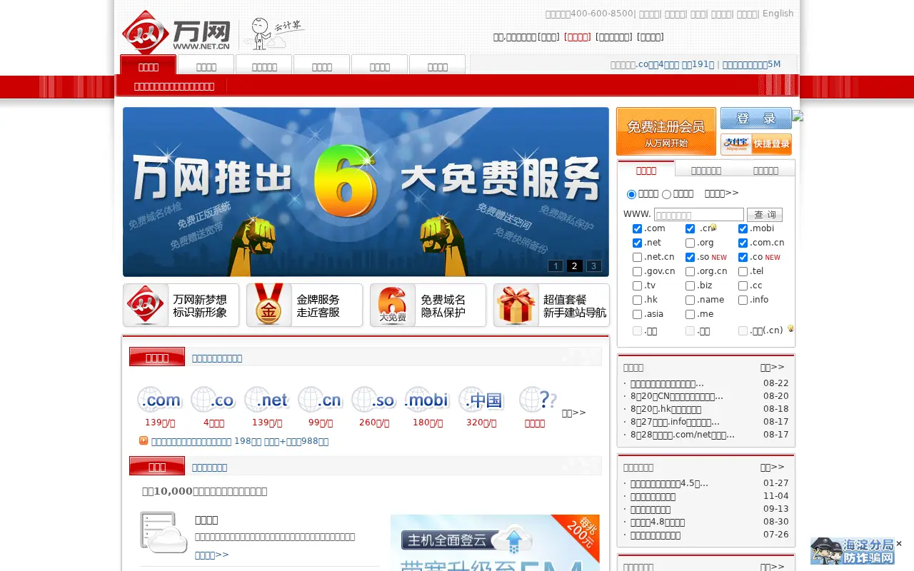Image resolution: width=914 pixels, height=571 pixels.
Task: Open the 超值套餐 新手建站导航 card
Action: pyautogui.click(x=551, y=305)
